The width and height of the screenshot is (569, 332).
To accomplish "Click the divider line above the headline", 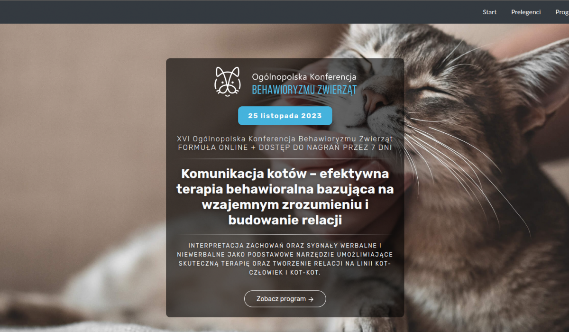I will [285, 159].
